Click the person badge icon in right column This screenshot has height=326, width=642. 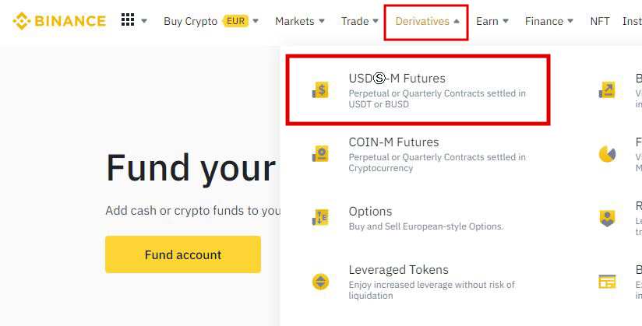coord(607,218)
